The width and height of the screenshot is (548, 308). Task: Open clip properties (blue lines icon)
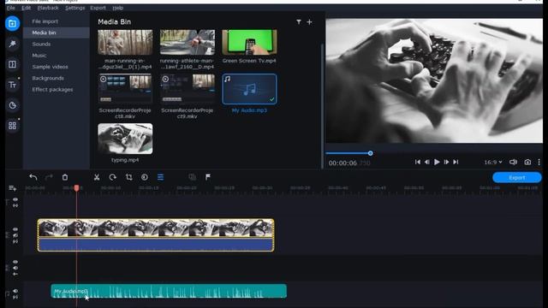160,177
